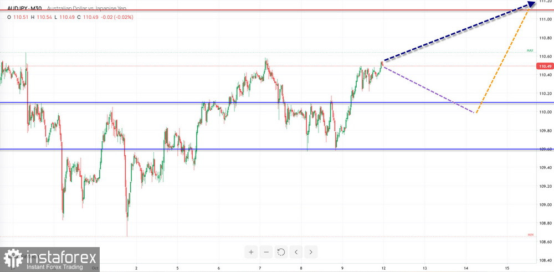Reset the chart view with the circular arrow

[x=281, y=252]
